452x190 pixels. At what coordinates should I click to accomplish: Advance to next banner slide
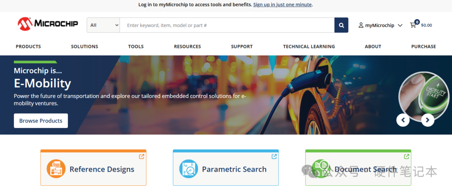427,120
